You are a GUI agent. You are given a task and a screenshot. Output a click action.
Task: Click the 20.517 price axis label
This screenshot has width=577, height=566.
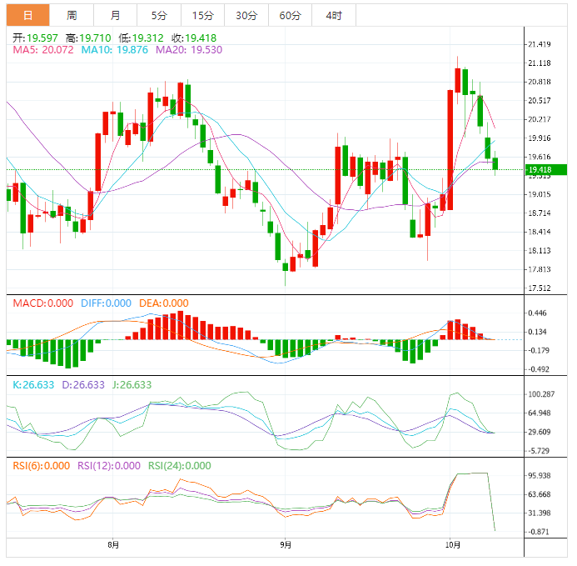pos(540,101)
